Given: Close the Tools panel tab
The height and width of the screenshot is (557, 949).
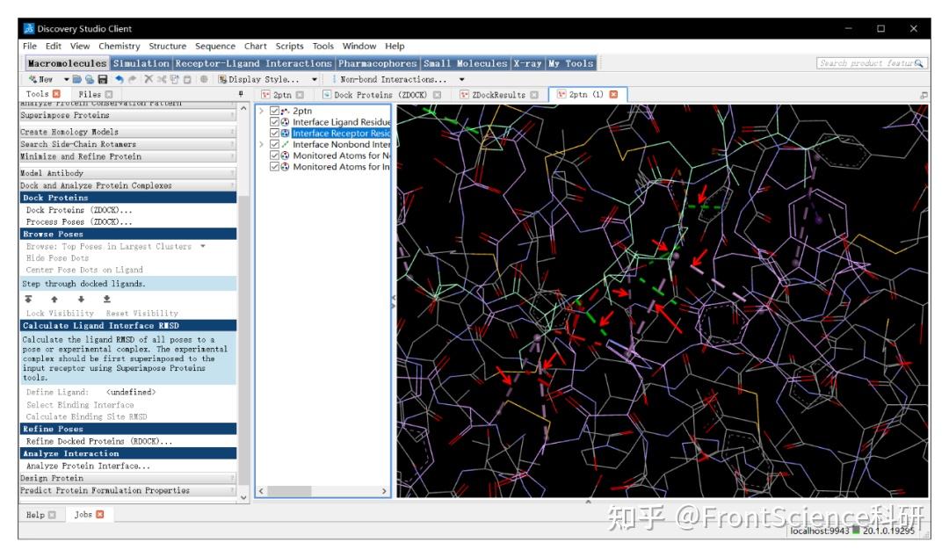Looking at the screenshot, I should click(56, 94).
